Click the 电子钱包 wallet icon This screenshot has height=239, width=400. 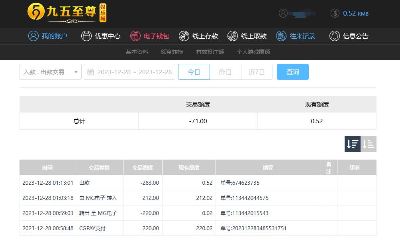point(135,36)
